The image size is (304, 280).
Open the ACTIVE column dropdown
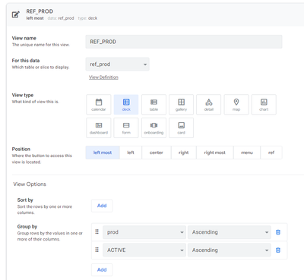pos(144,250)
